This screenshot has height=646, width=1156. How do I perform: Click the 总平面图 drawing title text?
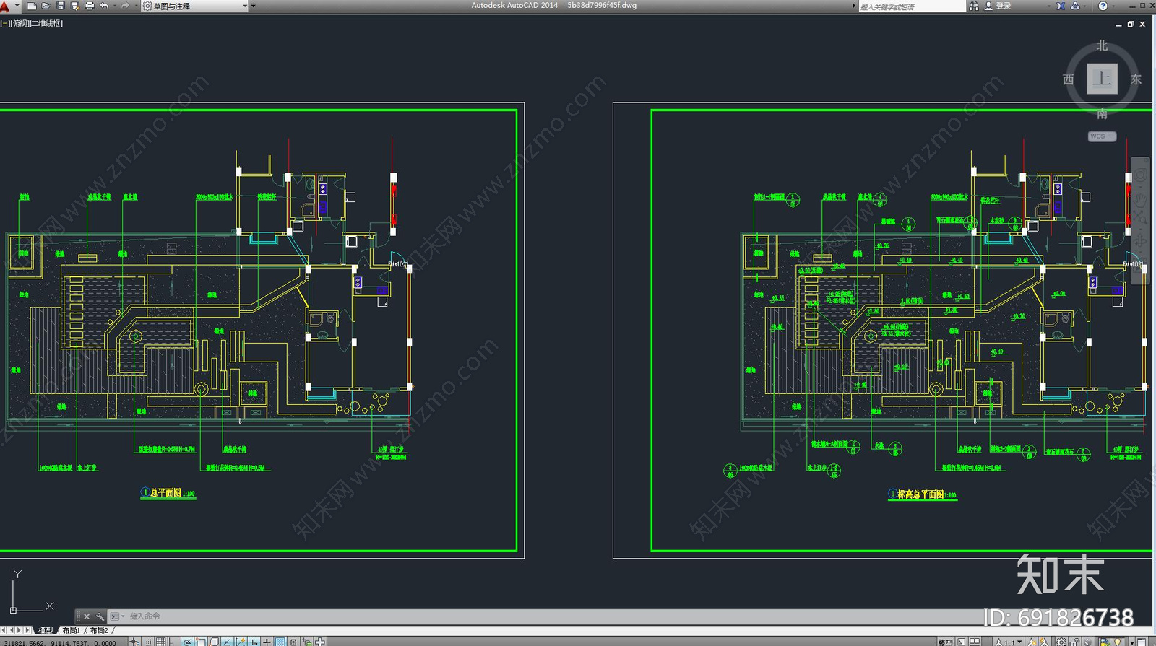165,493
